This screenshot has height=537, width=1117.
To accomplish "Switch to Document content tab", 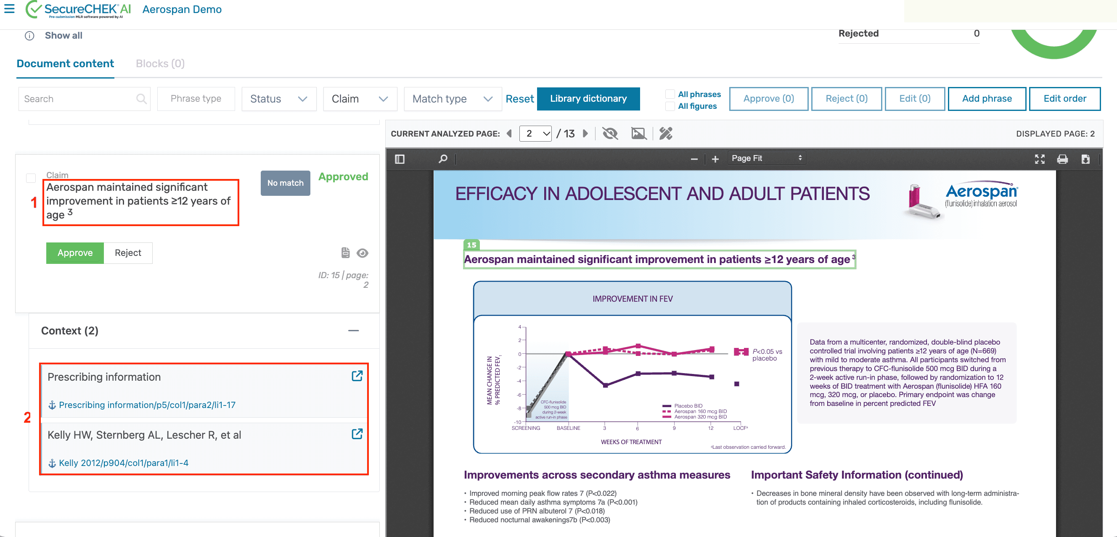I will click(65, 64).
